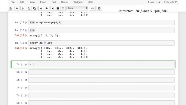Run cell and skip to next
The width and height of the screenshot is (186, 105).
pos(53,8)
